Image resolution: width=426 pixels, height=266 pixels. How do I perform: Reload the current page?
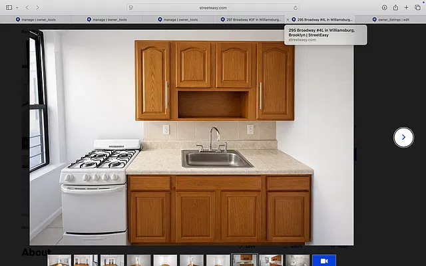[296, 8]
